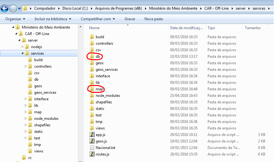Collapse services tree node
The width and height of the screenshot is (274, 162).
pos(23,53)
